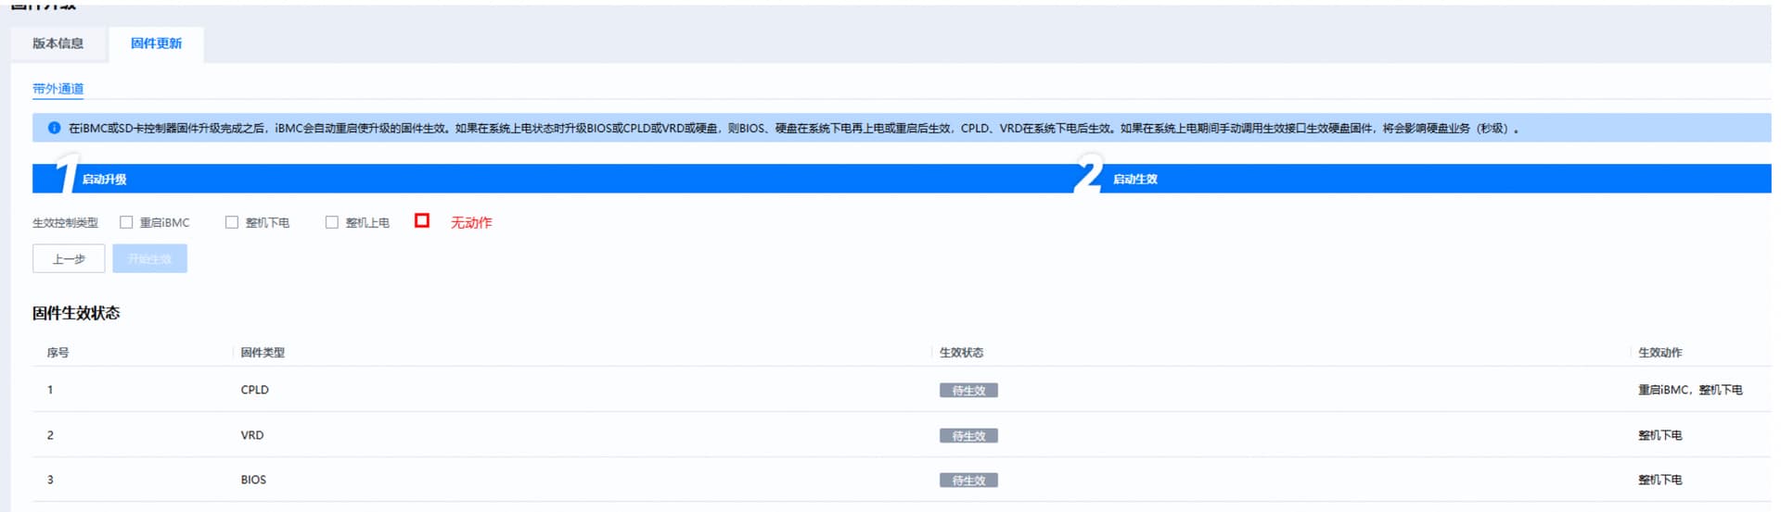The height and width of the screenshot is (512, 1781).
Task: Click the 待生效 badge in the CPLD row
Action: (968, 391)
